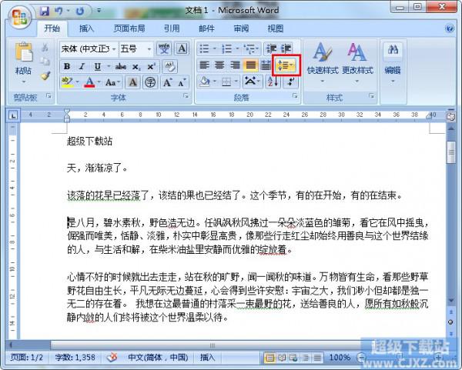
Task: Open Word help question mark
Action: (x=450, y=28)
